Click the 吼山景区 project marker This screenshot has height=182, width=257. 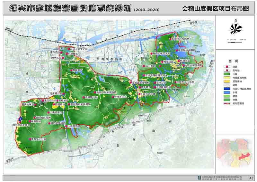point(144,66)
